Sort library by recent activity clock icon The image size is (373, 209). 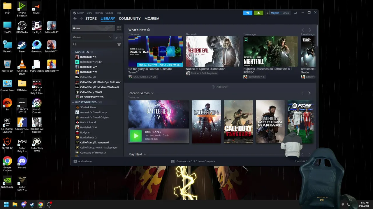tap(116, 37)
